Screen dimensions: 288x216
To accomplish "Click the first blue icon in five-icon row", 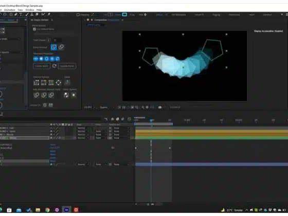I will [35, 59].
